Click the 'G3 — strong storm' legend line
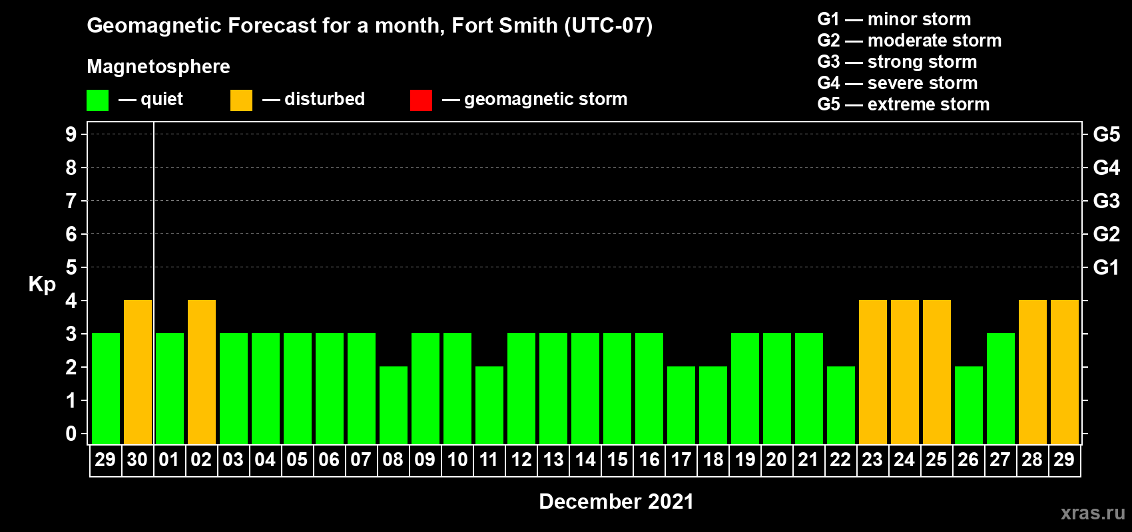1132x532 pixels. coord(897,62)
